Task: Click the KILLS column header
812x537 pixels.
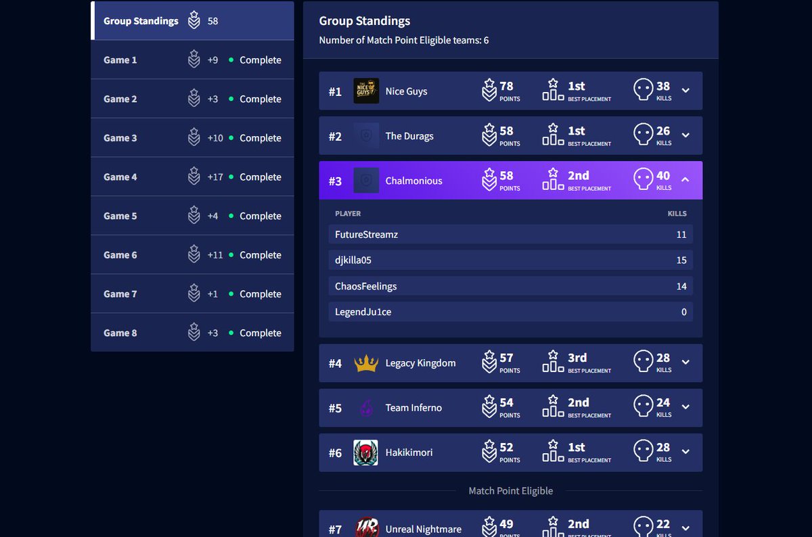Action: 677,214
